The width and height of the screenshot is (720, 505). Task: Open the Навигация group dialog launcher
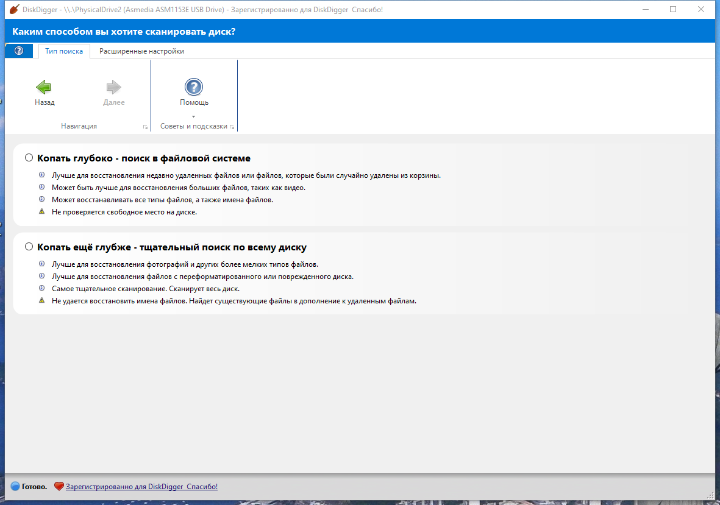coord(145,127)
